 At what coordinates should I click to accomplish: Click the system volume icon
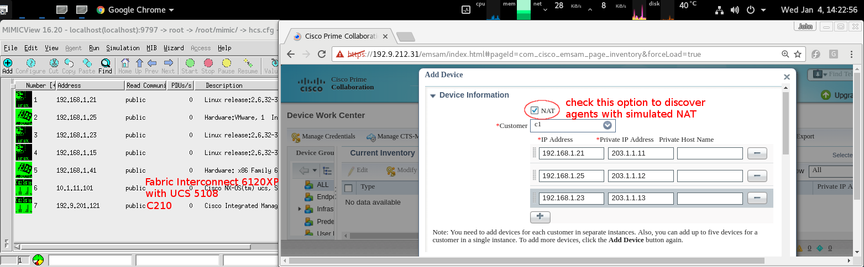pos(735,10)
